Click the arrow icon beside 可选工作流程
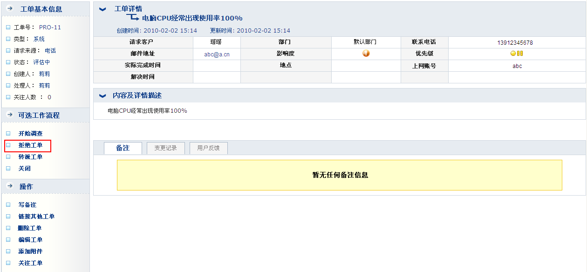The width and height of the screenshot is (587, 272). (9, 115)
